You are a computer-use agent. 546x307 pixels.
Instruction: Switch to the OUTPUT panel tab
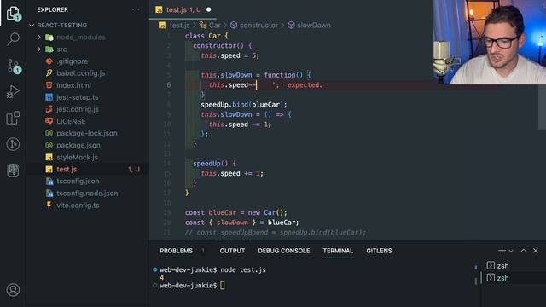pos(232,251)
